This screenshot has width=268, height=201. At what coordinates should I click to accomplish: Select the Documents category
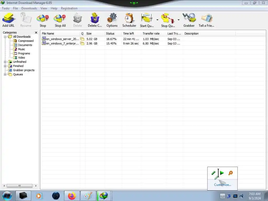[x=25, y=45]
